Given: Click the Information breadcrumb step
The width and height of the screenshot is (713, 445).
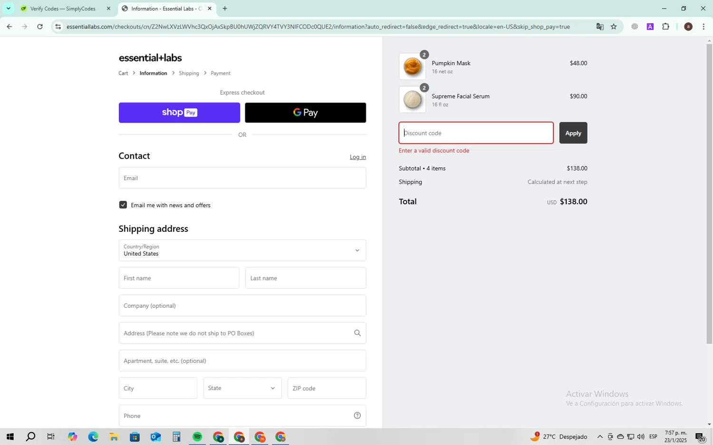Looking at the screenshot, I should pos(154,73).
